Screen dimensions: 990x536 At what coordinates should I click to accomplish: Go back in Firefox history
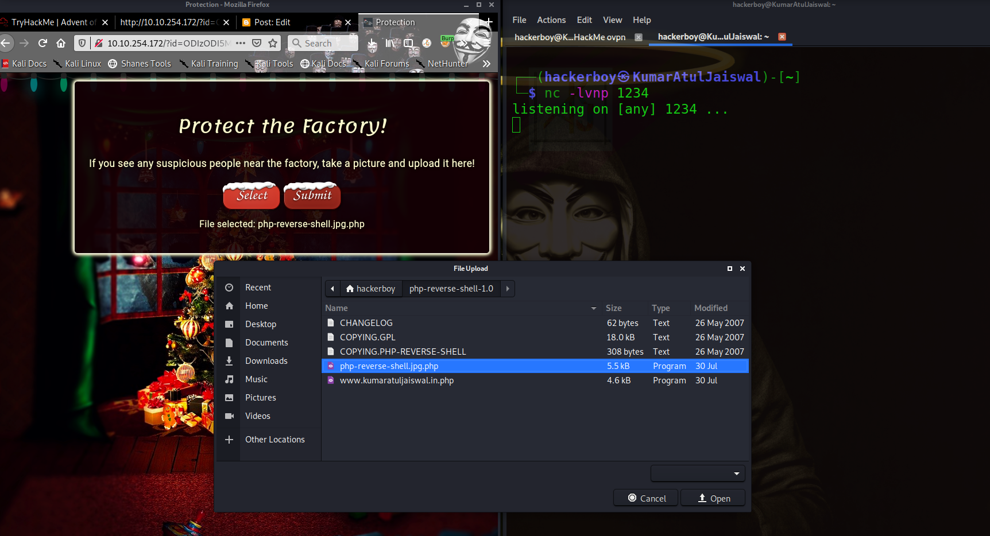click(x=6, y=43)
